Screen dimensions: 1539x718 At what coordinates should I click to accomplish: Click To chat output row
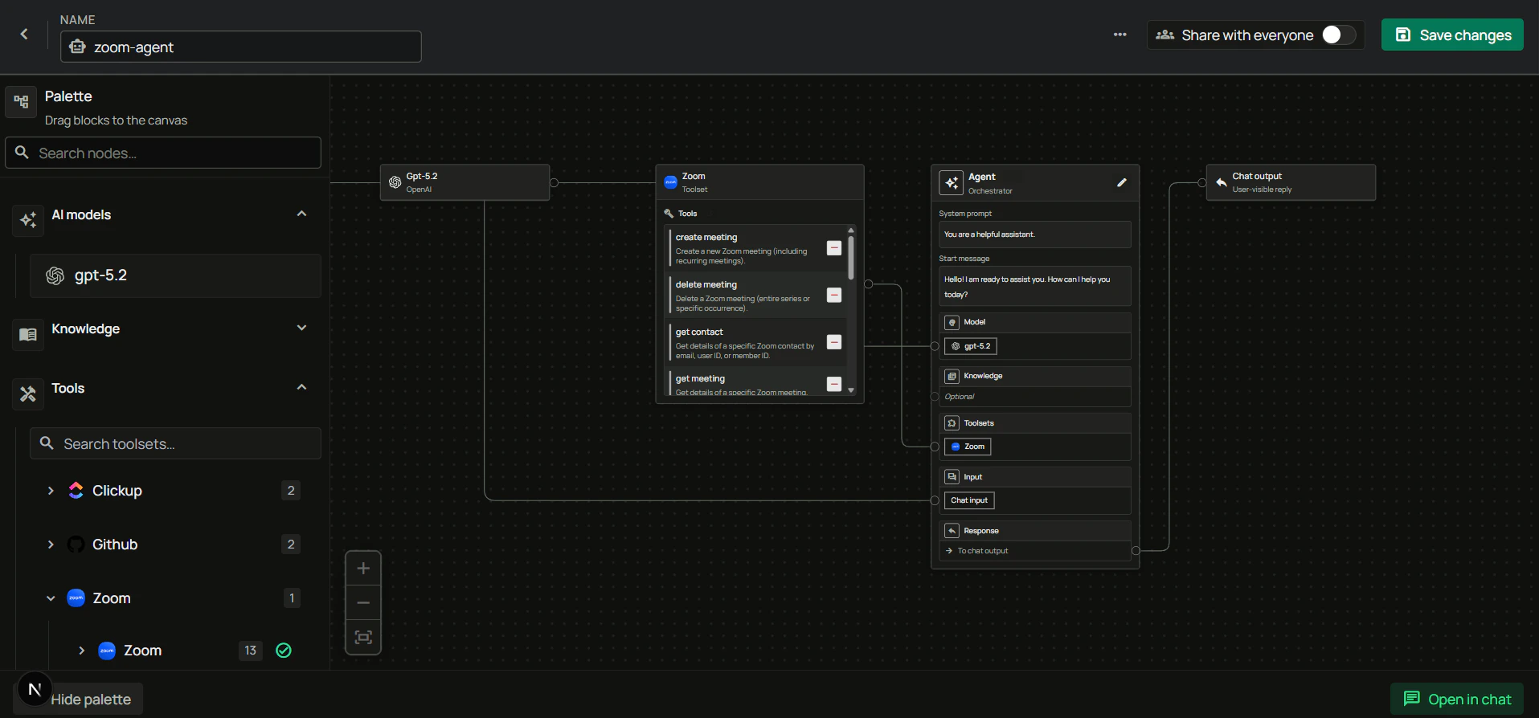[1035, 551]
